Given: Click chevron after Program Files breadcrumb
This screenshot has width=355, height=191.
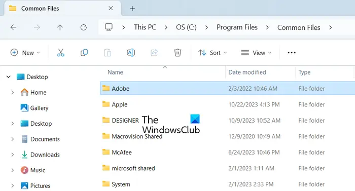Looking at the screenshot, I should [267, 27].
